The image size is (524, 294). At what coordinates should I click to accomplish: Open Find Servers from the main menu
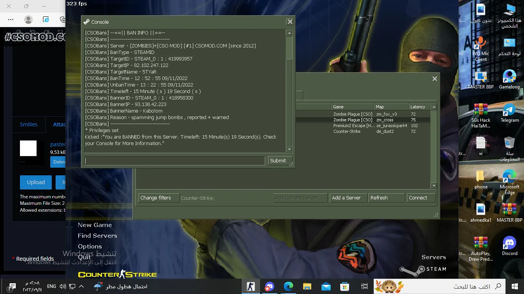pyautogui.click(x=97, y=236)
